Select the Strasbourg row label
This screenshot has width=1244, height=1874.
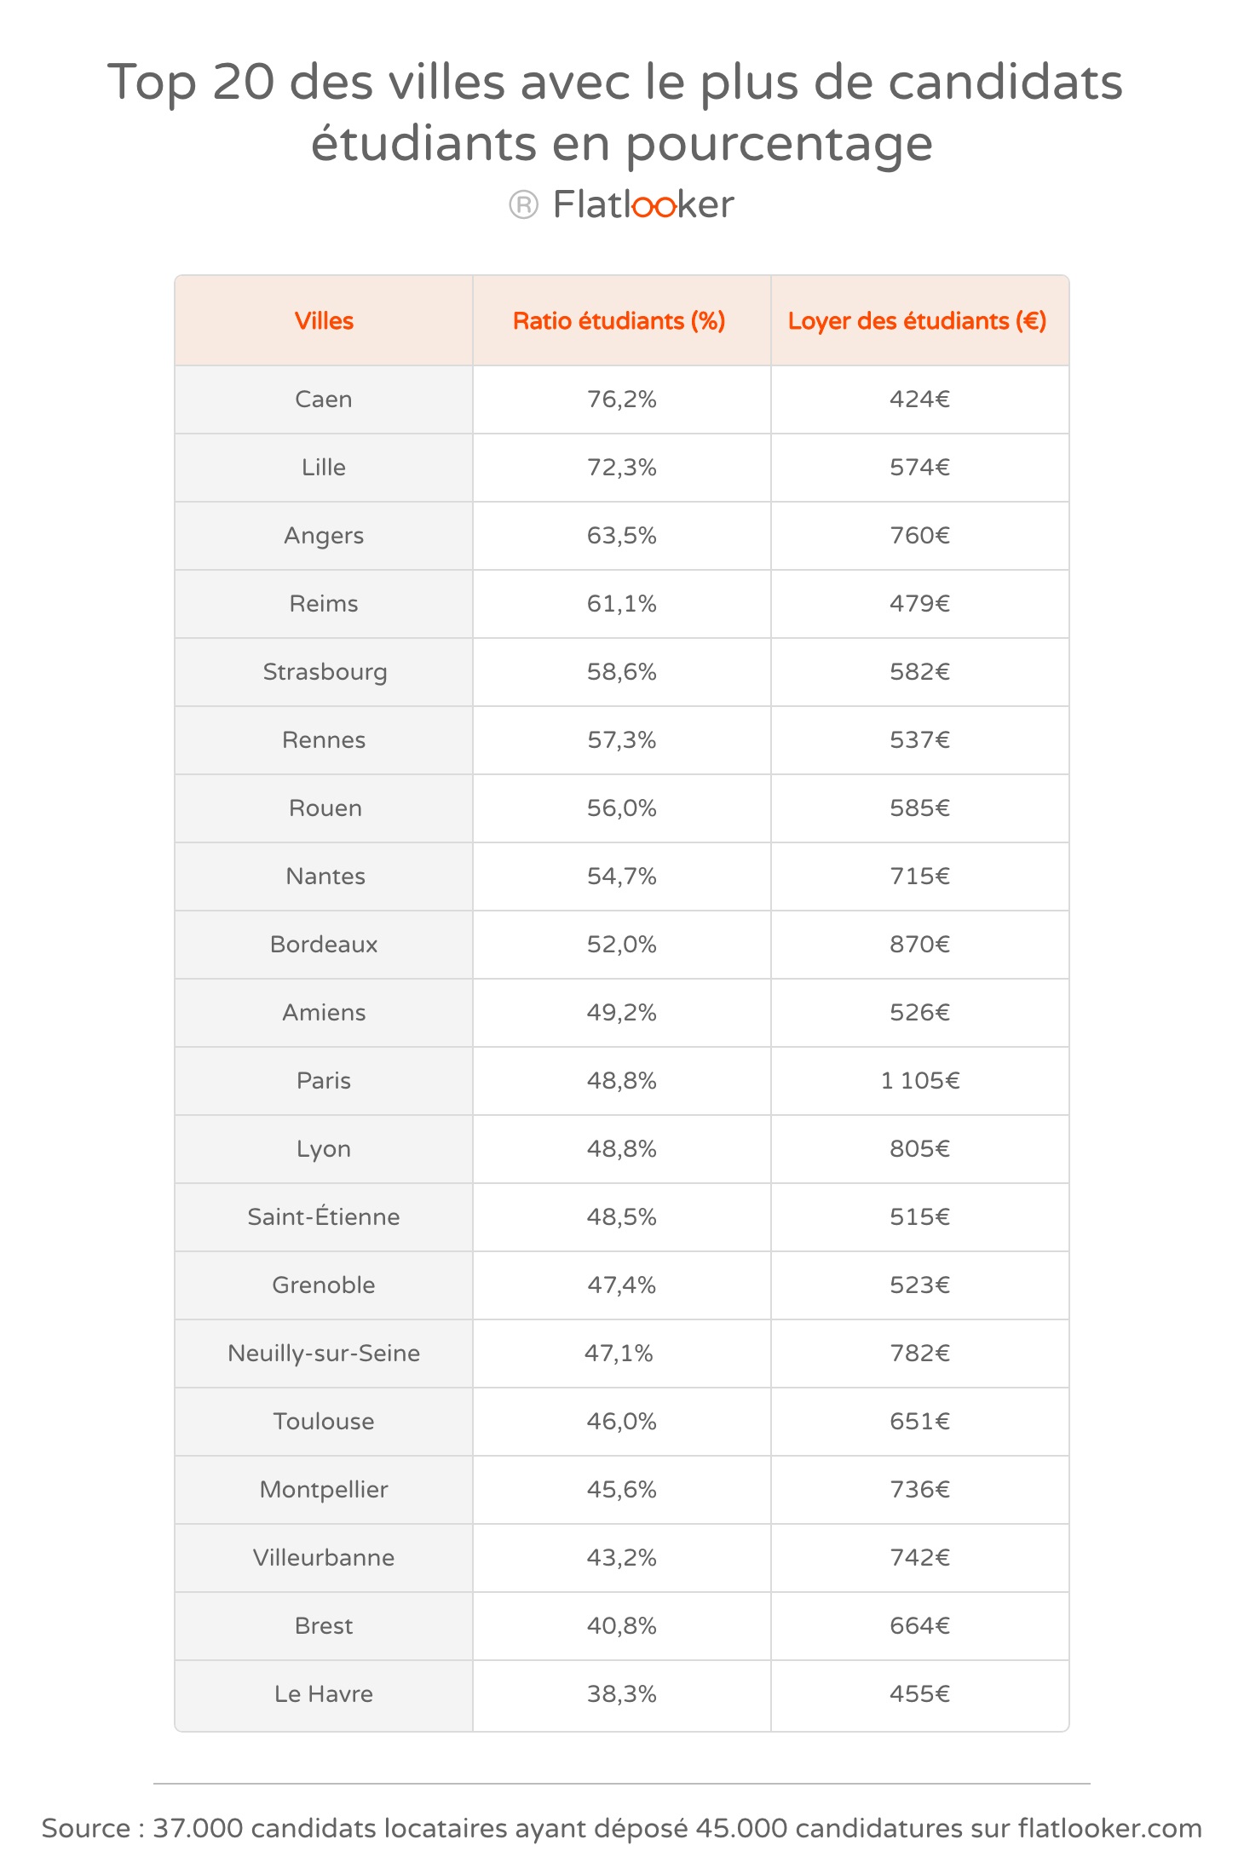pyautogui.click(x=324, y=672)
